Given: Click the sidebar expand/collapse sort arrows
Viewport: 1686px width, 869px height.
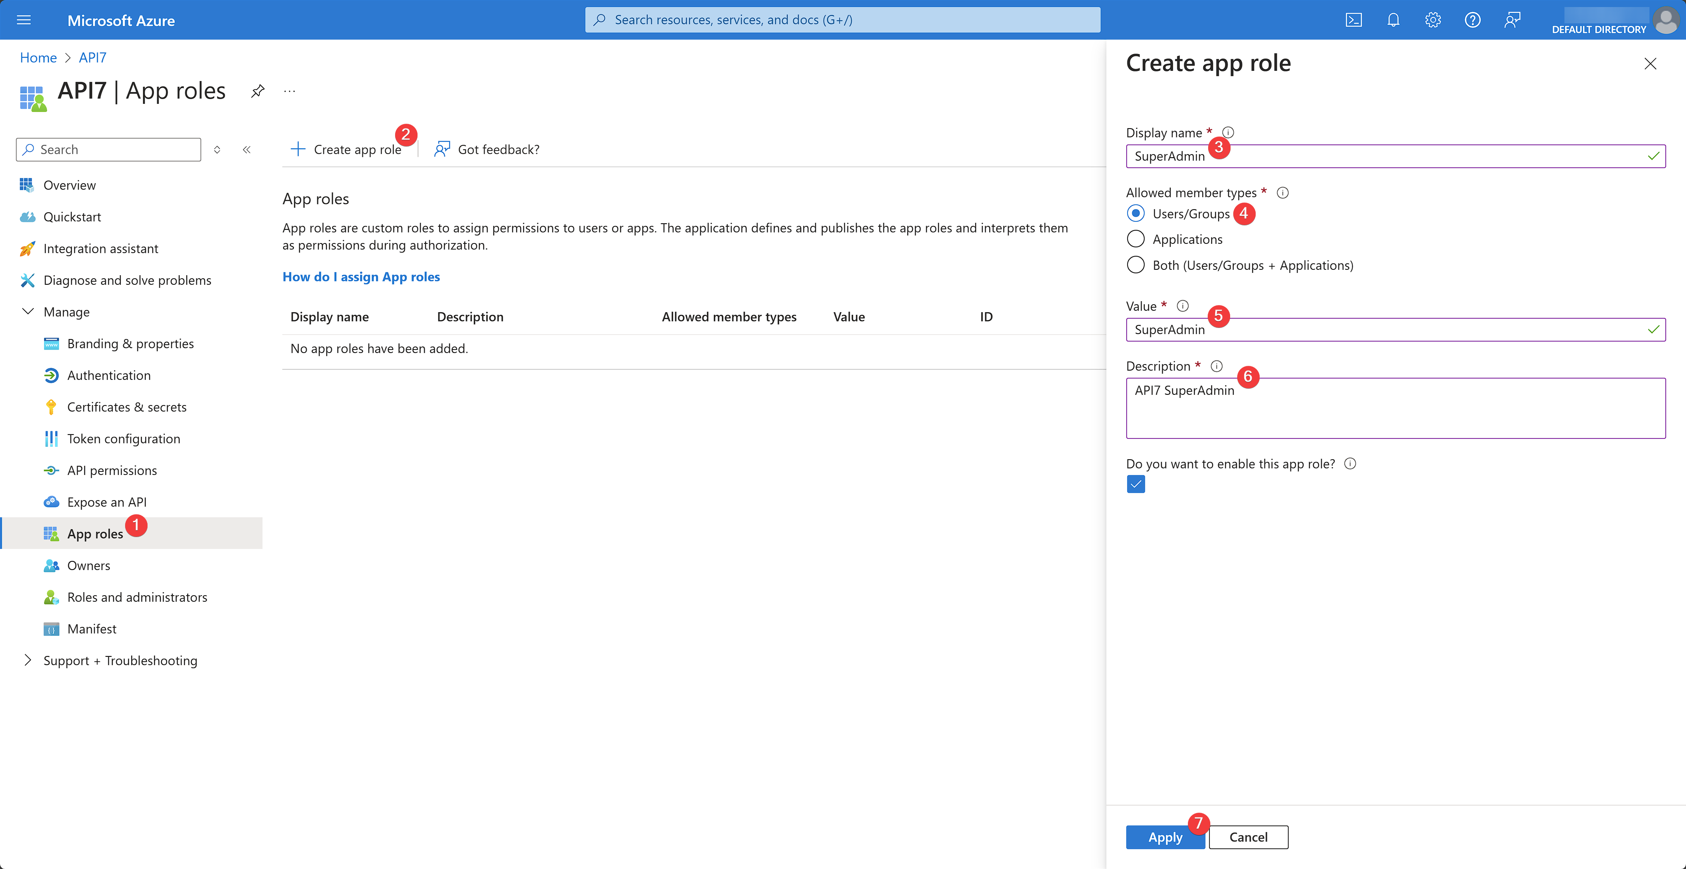Looking at the screenshot, I should [217, 149].
